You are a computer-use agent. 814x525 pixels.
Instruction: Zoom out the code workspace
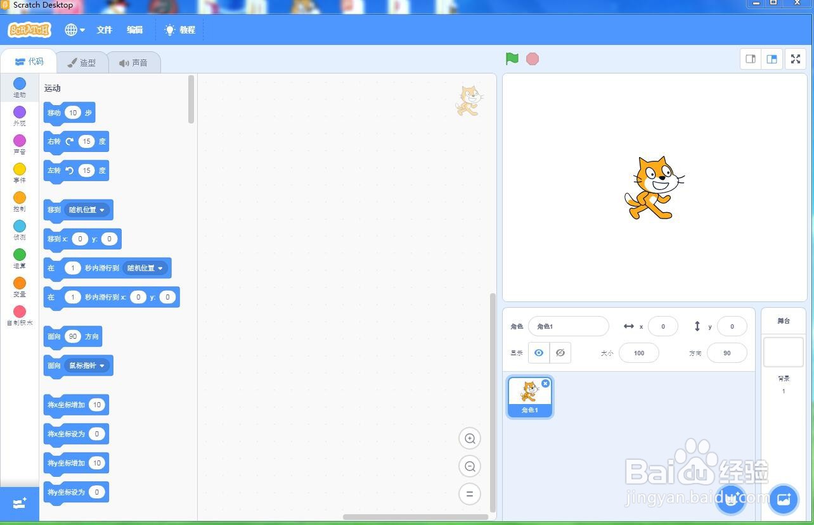click(470, 466)
